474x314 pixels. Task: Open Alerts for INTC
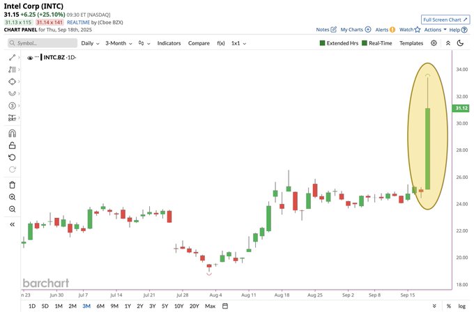(385, 29)
